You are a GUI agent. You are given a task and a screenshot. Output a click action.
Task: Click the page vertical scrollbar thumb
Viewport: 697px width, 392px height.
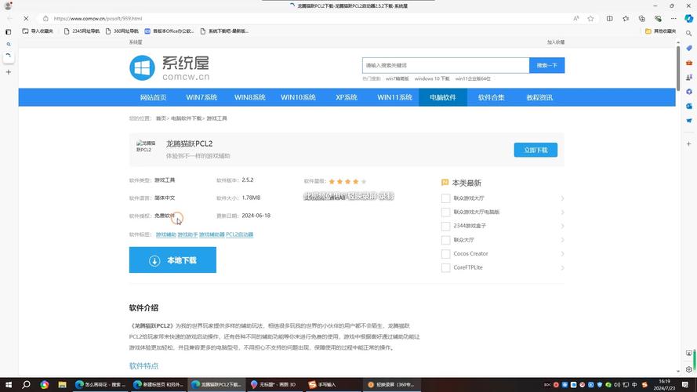[678, 68]
